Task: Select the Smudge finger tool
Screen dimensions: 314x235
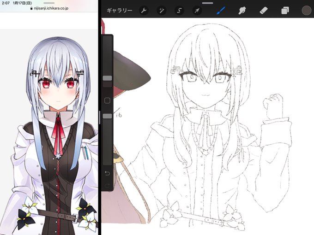Action: click(x=242, y=11)
